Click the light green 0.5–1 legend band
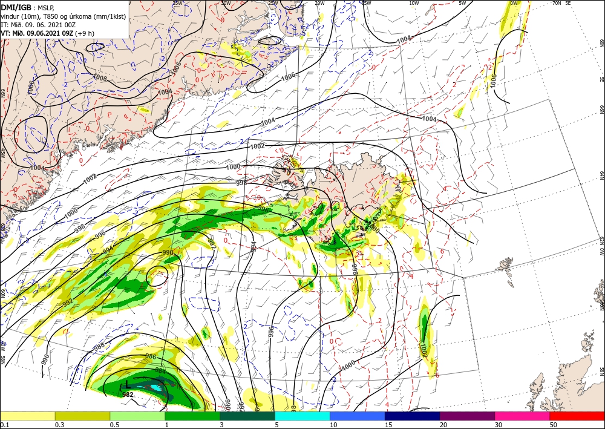Screen dimensions: 605x429 click(137, 416)
